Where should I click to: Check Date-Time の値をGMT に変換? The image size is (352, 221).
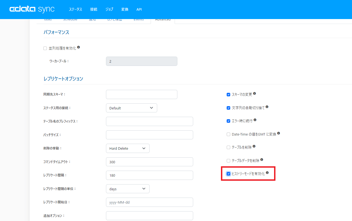pos(229,134)
